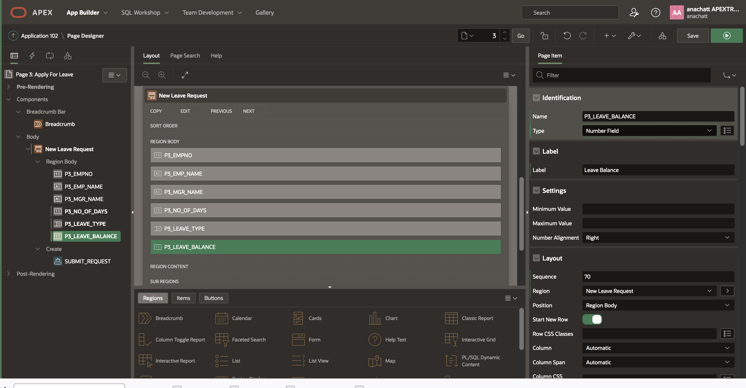Collapse the Identification section checkbox

tap(536, 98)
